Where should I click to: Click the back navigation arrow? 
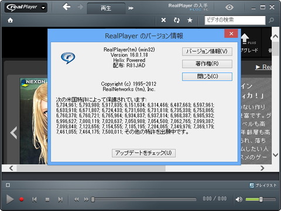(x=67, y=7)
